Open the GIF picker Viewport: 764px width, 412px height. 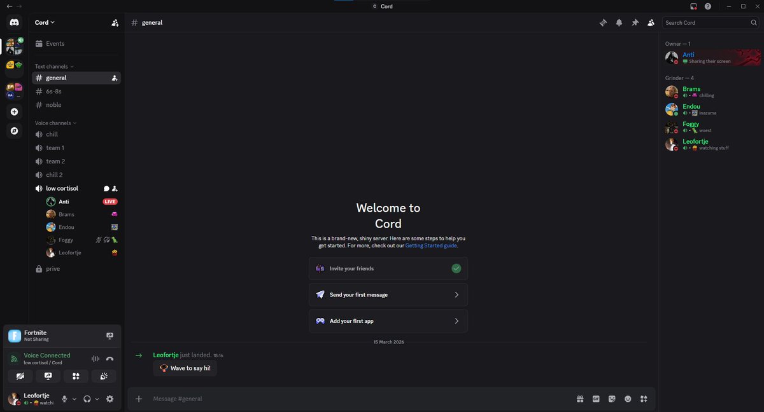596,399
